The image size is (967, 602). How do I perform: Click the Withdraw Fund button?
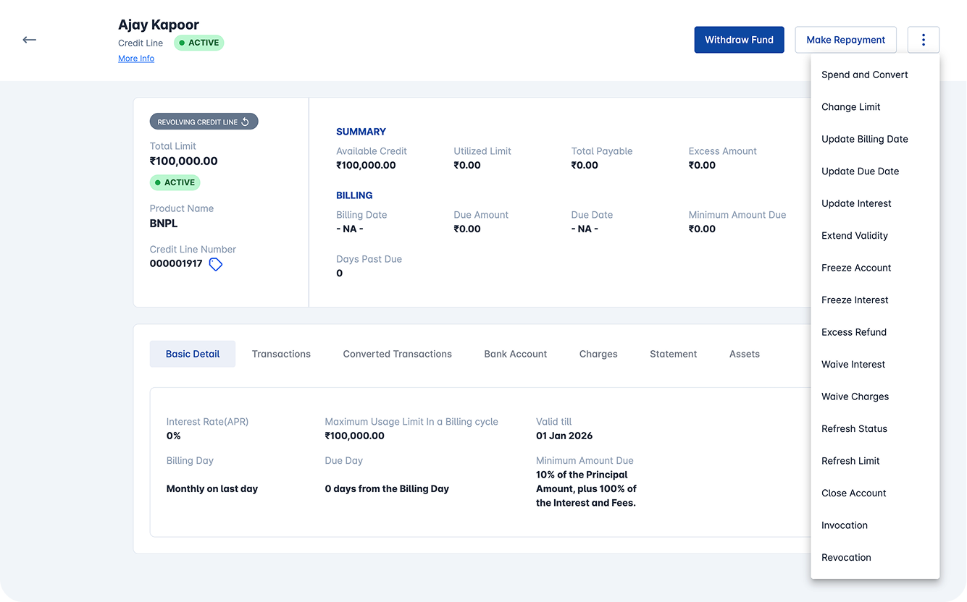pos(739,40)
